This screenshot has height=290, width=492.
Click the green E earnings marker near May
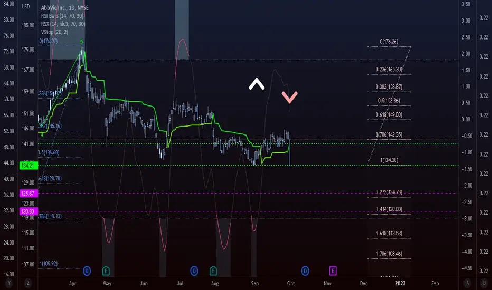tap(106, 270)
